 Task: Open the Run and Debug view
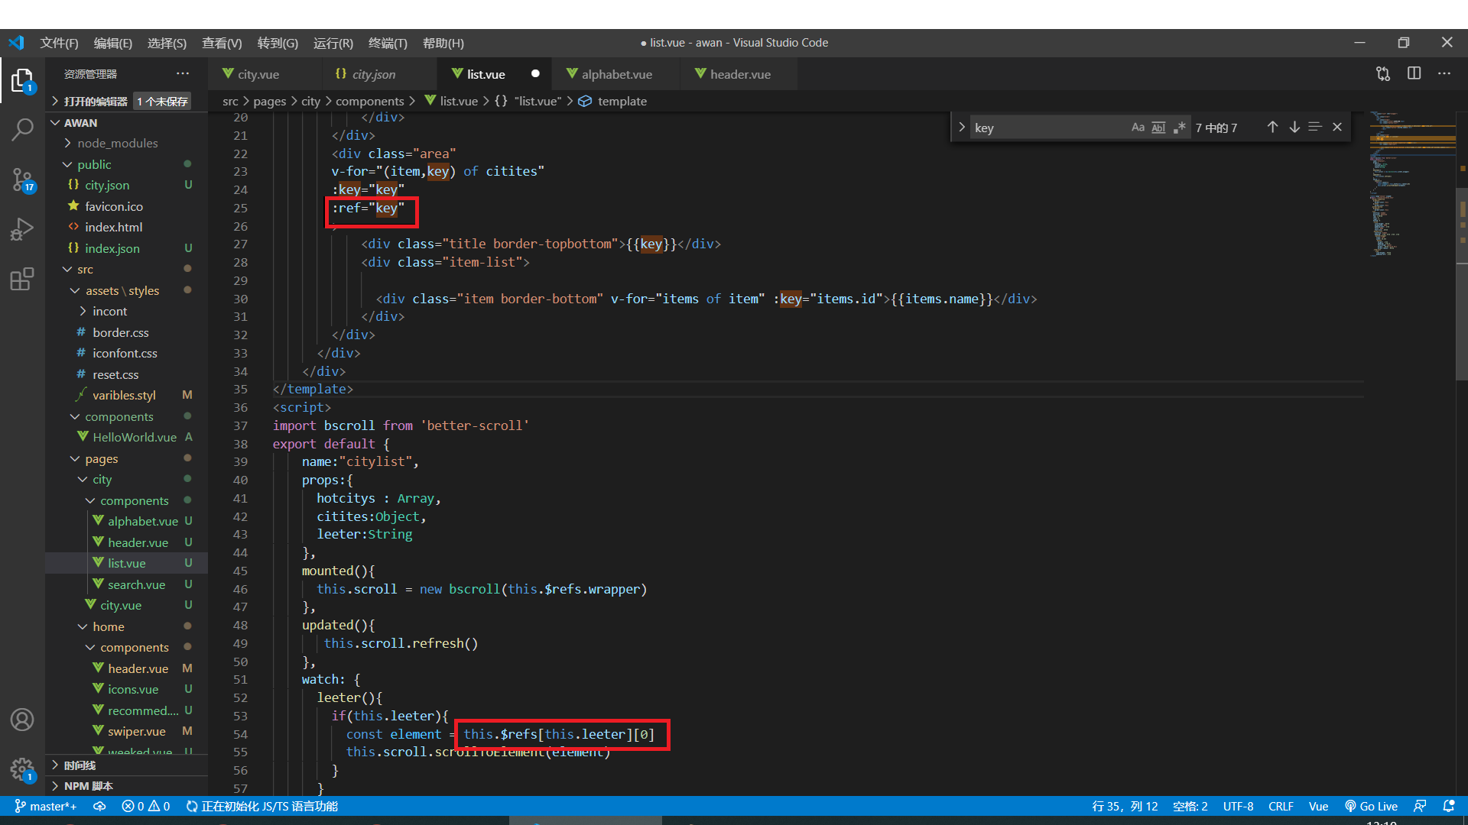[22, 229]
